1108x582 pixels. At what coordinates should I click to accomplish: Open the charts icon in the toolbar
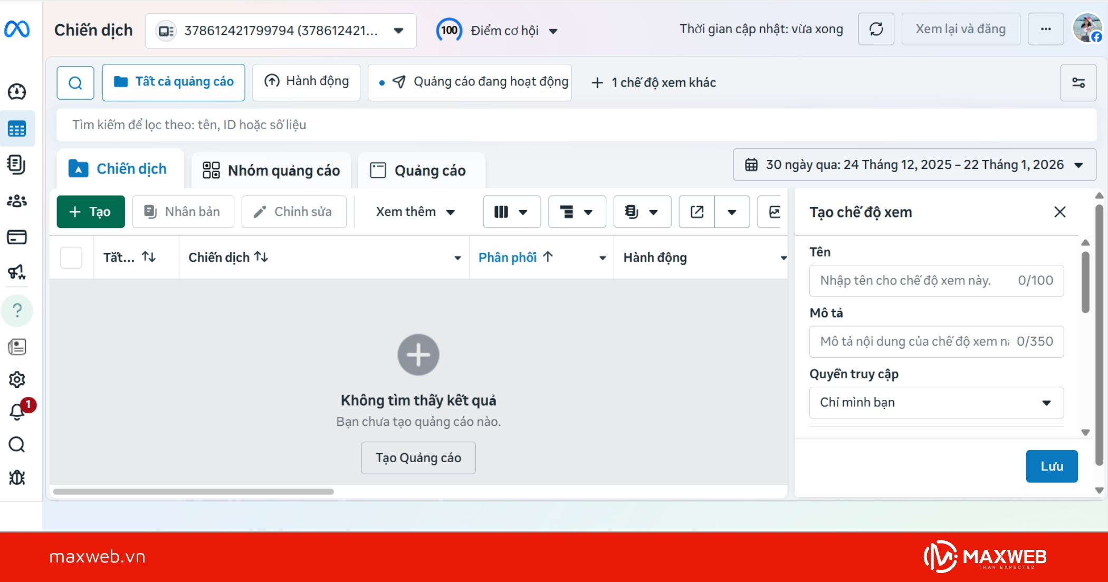tap(775, 212)
